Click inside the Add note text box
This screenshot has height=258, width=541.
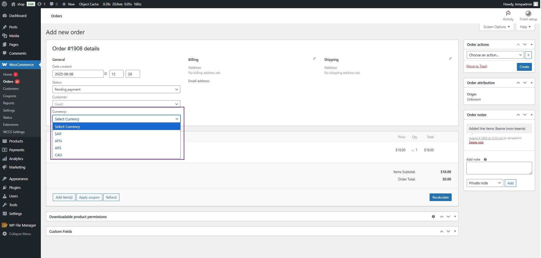click(x=499, y=168)
